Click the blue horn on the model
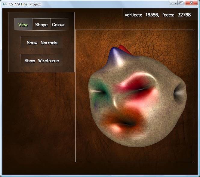 click(115, 54)
